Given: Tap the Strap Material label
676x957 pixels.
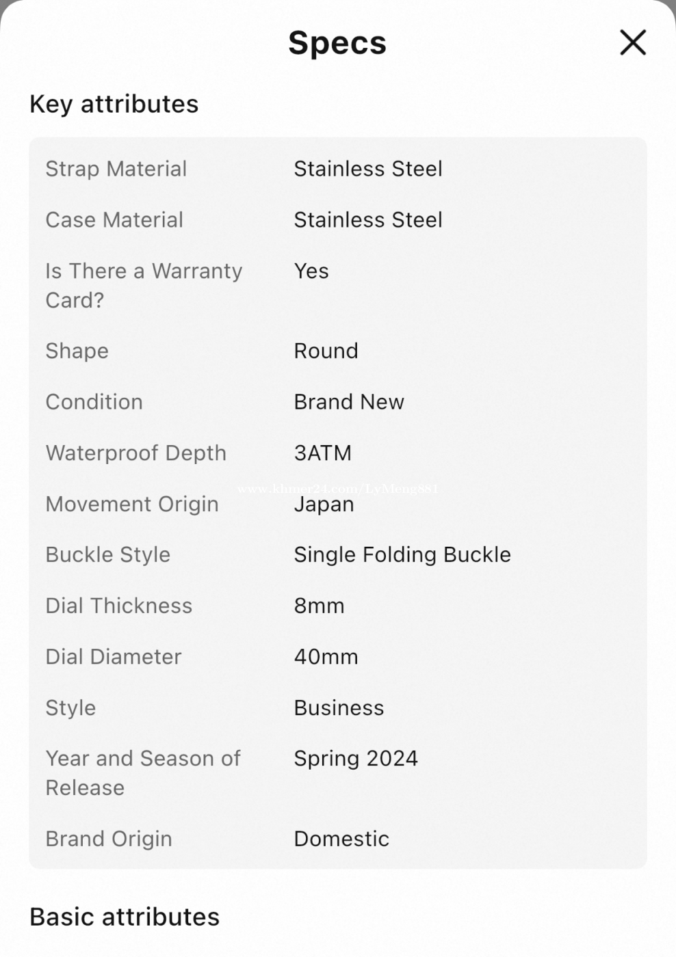Looking at the screenshot, I should 116,169.
